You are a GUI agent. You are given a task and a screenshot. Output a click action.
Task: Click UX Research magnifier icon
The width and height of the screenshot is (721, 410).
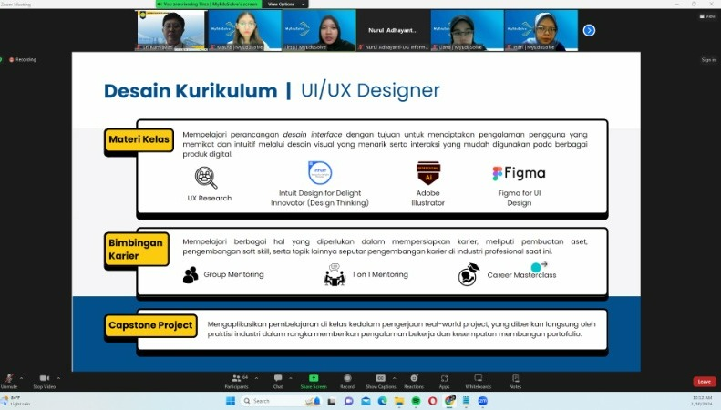(x=205, y=178)
